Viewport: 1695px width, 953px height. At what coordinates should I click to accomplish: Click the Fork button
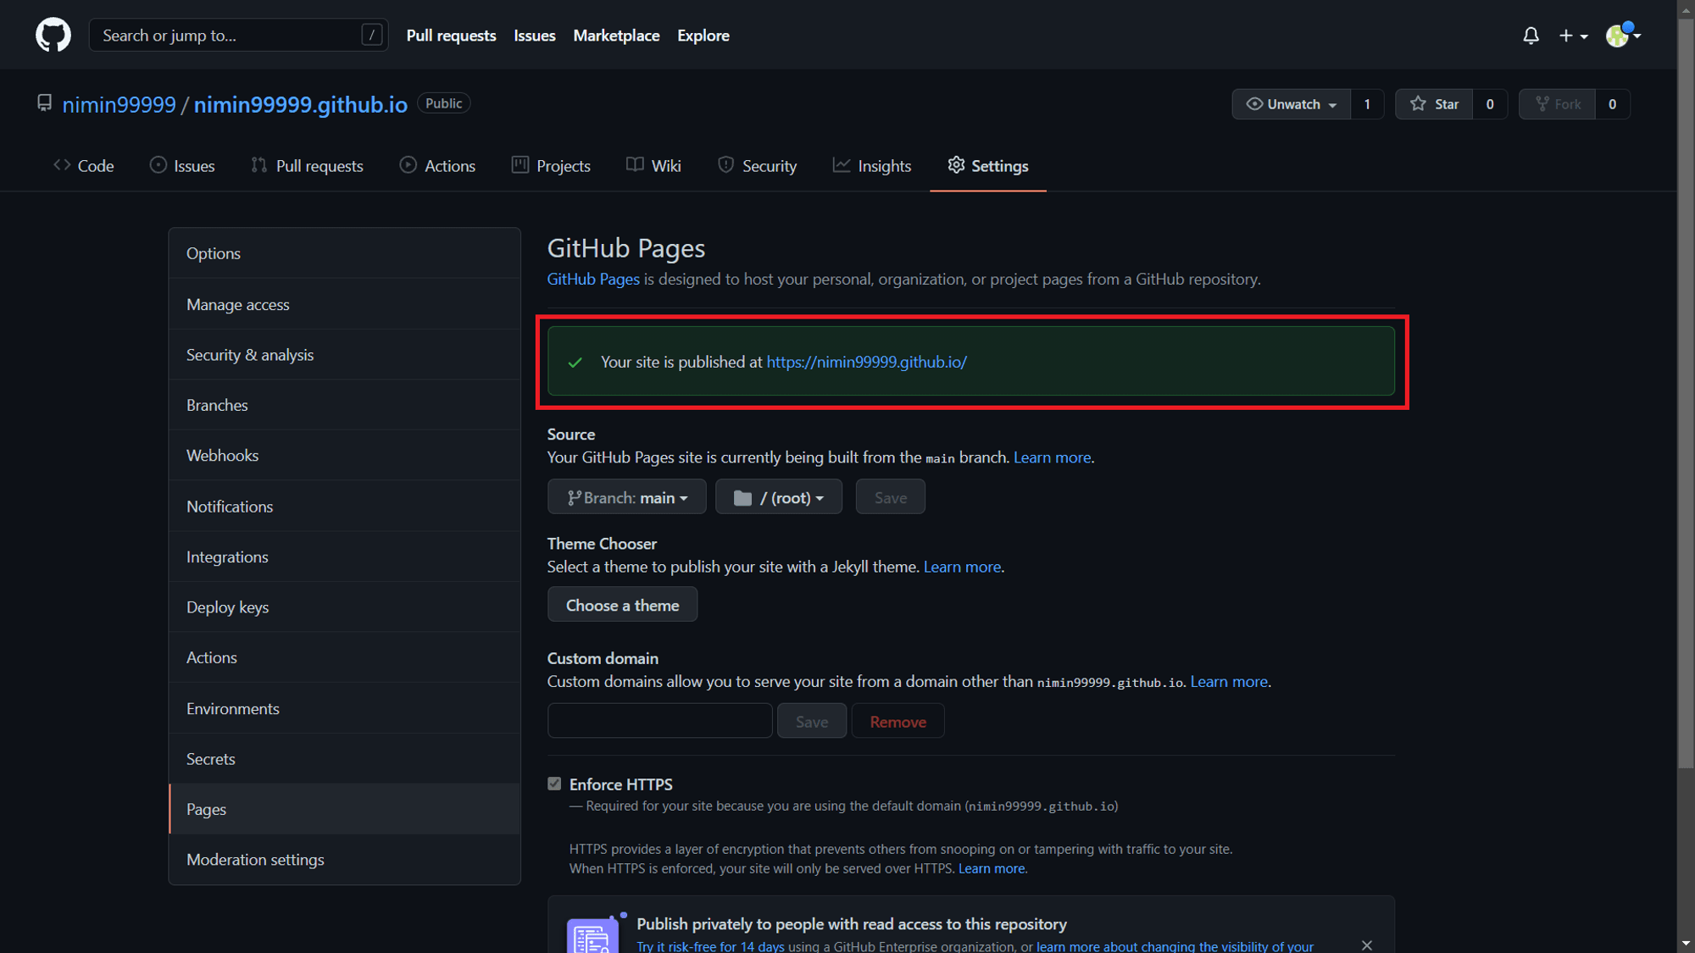(1557, 104)
